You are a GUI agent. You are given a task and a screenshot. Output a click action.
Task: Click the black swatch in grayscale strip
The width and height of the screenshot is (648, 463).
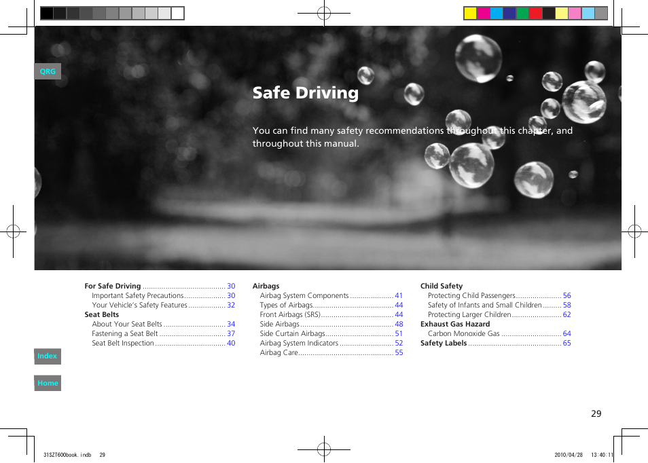[47, 13]
